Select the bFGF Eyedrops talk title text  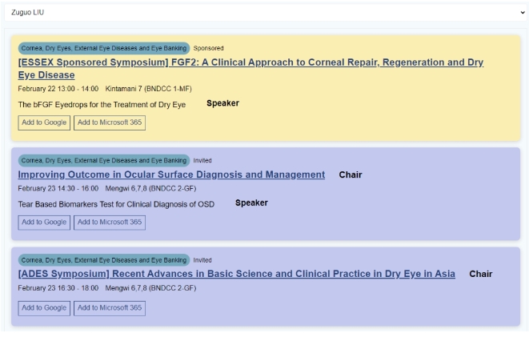coord(102,104)
